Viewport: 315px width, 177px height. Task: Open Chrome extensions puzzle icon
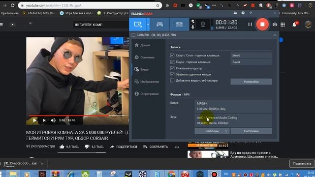[167, 5]
